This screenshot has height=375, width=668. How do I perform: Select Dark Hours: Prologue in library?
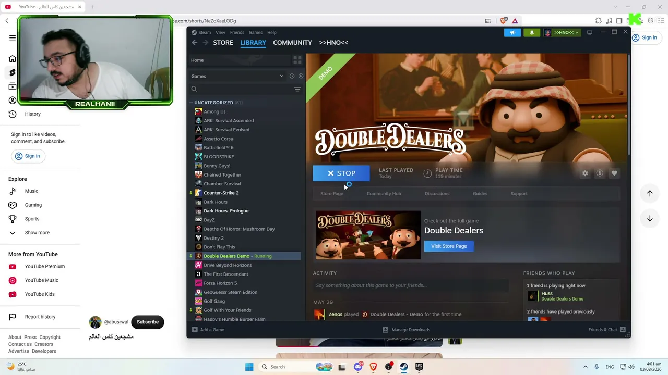(x=226, y=211)
